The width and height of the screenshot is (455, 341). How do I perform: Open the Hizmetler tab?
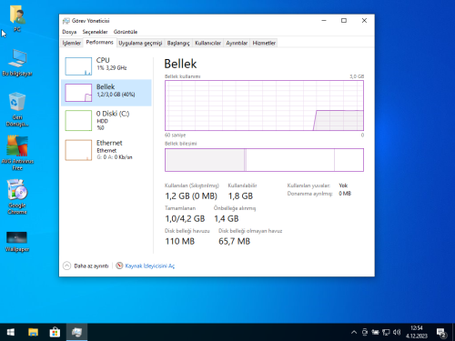[x=264, y=43]
